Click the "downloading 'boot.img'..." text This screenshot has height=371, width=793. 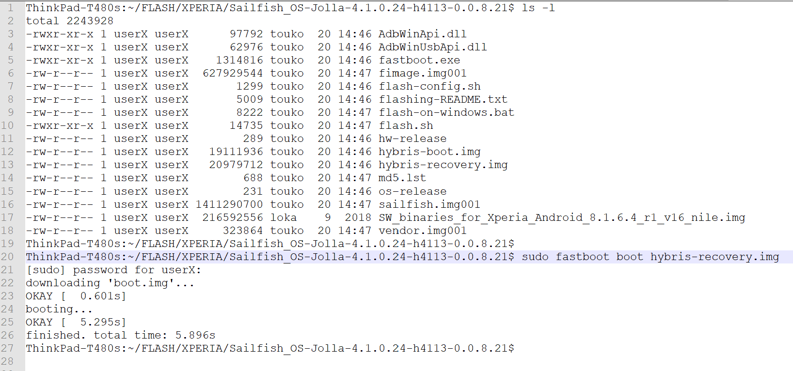[x=110, y=283]
